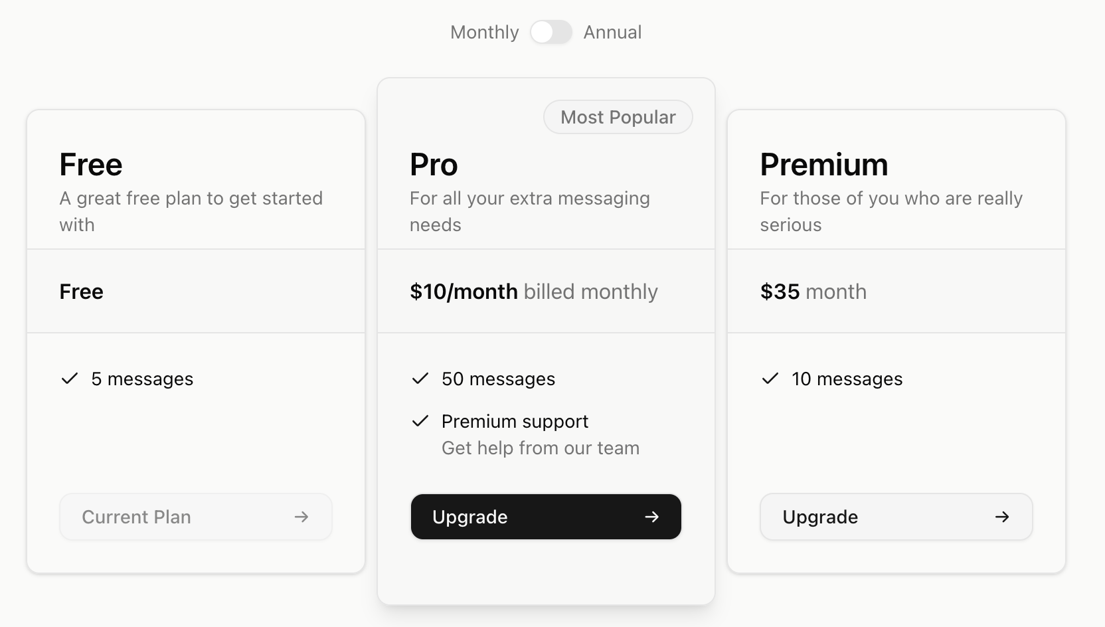Image resolution: width=1105 pixels, height=627 pixels.
Task: Click the arrow icon on Premium Upgrade button
Action: [1003, 517]
